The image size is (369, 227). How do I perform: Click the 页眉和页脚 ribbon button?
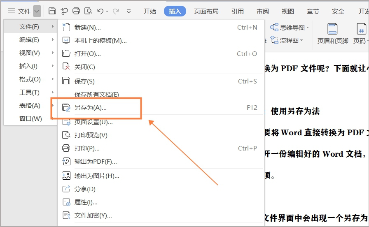click(332, 34)
